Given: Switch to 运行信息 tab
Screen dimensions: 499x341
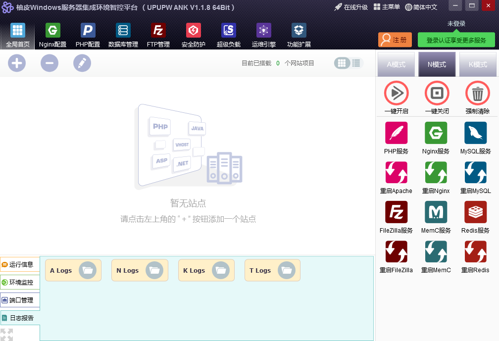Looking at the screenshot, I should point(20,264).
